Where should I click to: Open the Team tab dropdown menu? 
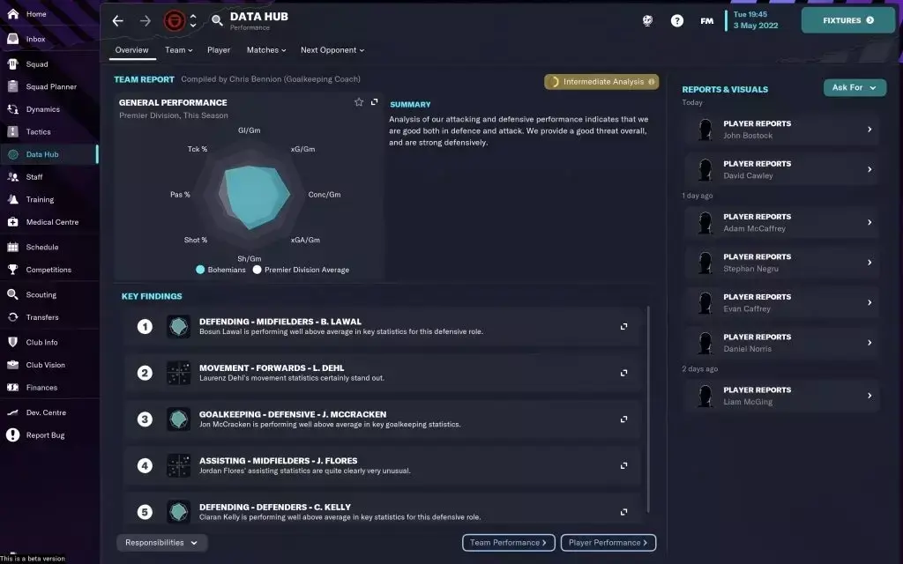(x=178, y=50)
